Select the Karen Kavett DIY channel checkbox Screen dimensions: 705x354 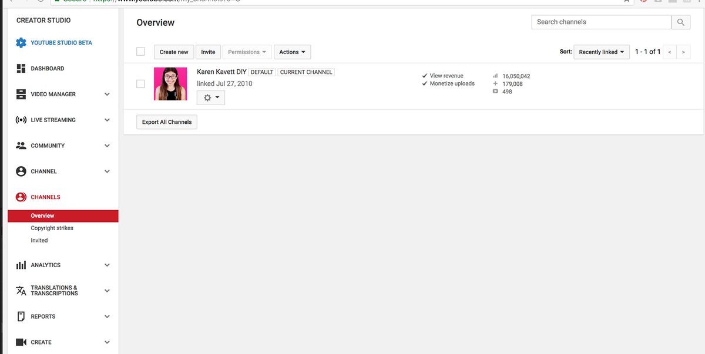(140, 84)
